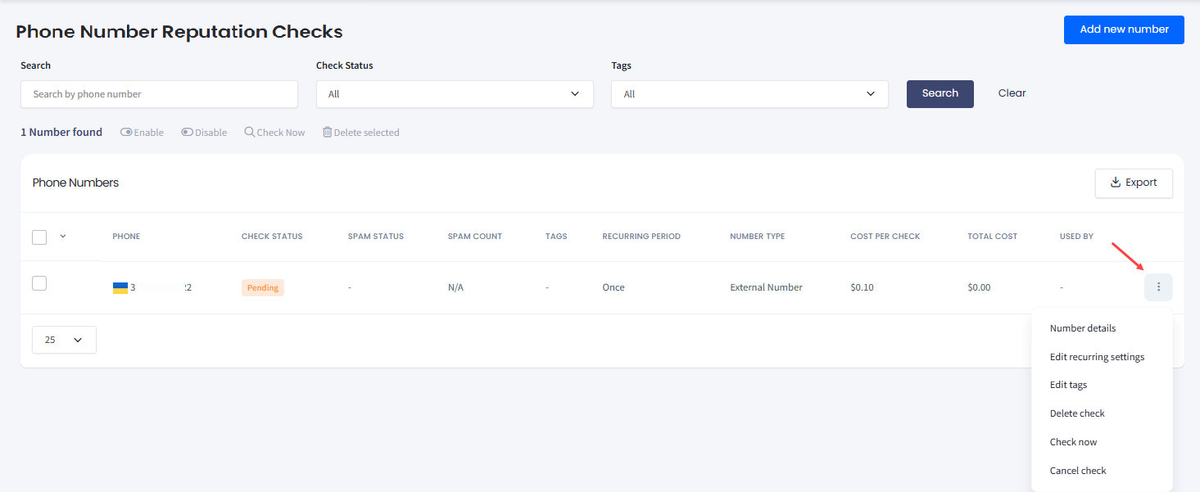Click the USED BY column header
Screen dimensions: 1200x492
(1076, 237)
